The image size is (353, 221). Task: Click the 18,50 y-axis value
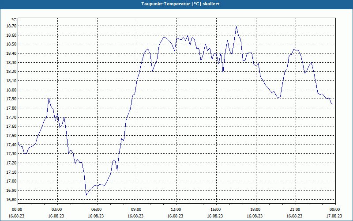pos(11,45)
